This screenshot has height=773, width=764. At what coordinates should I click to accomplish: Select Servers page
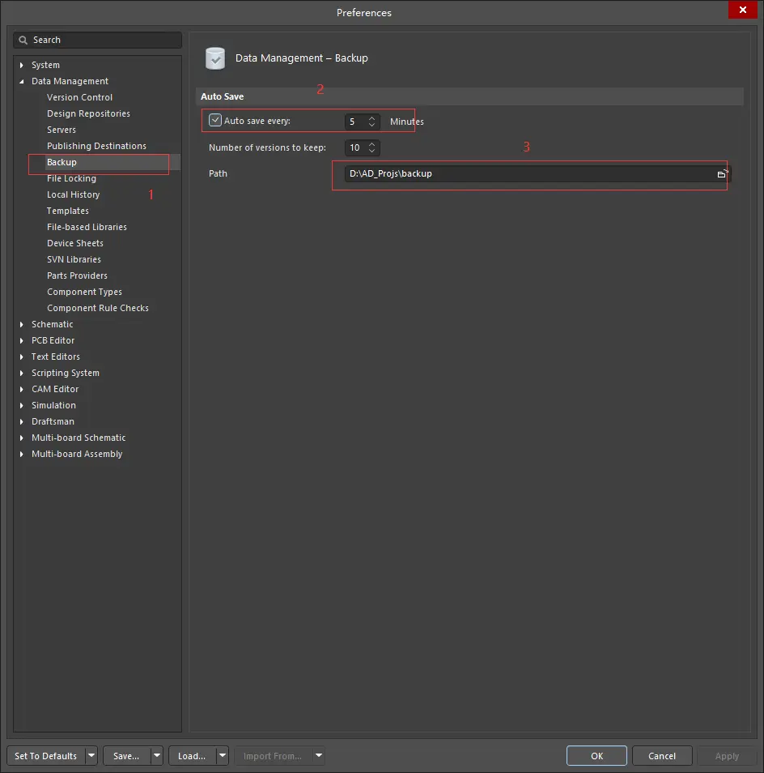coord(62,130)
